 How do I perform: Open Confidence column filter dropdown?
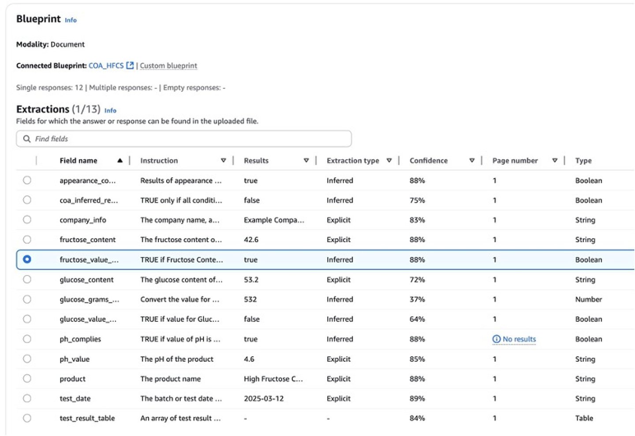(472, 160)
